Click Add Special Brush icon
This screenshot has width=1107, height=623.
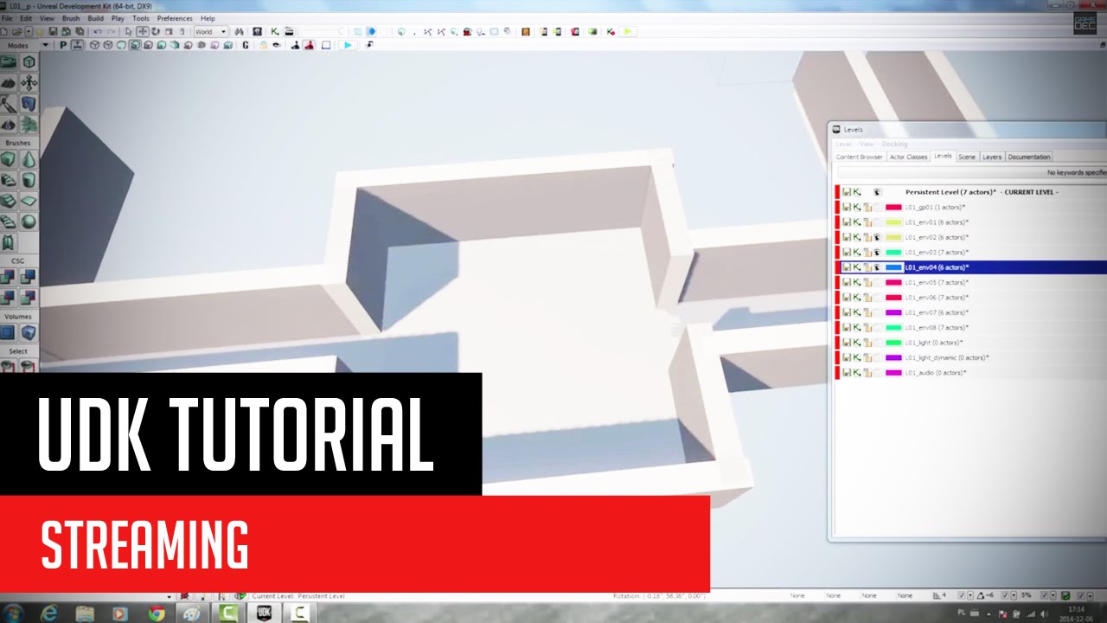coord(9,333)
